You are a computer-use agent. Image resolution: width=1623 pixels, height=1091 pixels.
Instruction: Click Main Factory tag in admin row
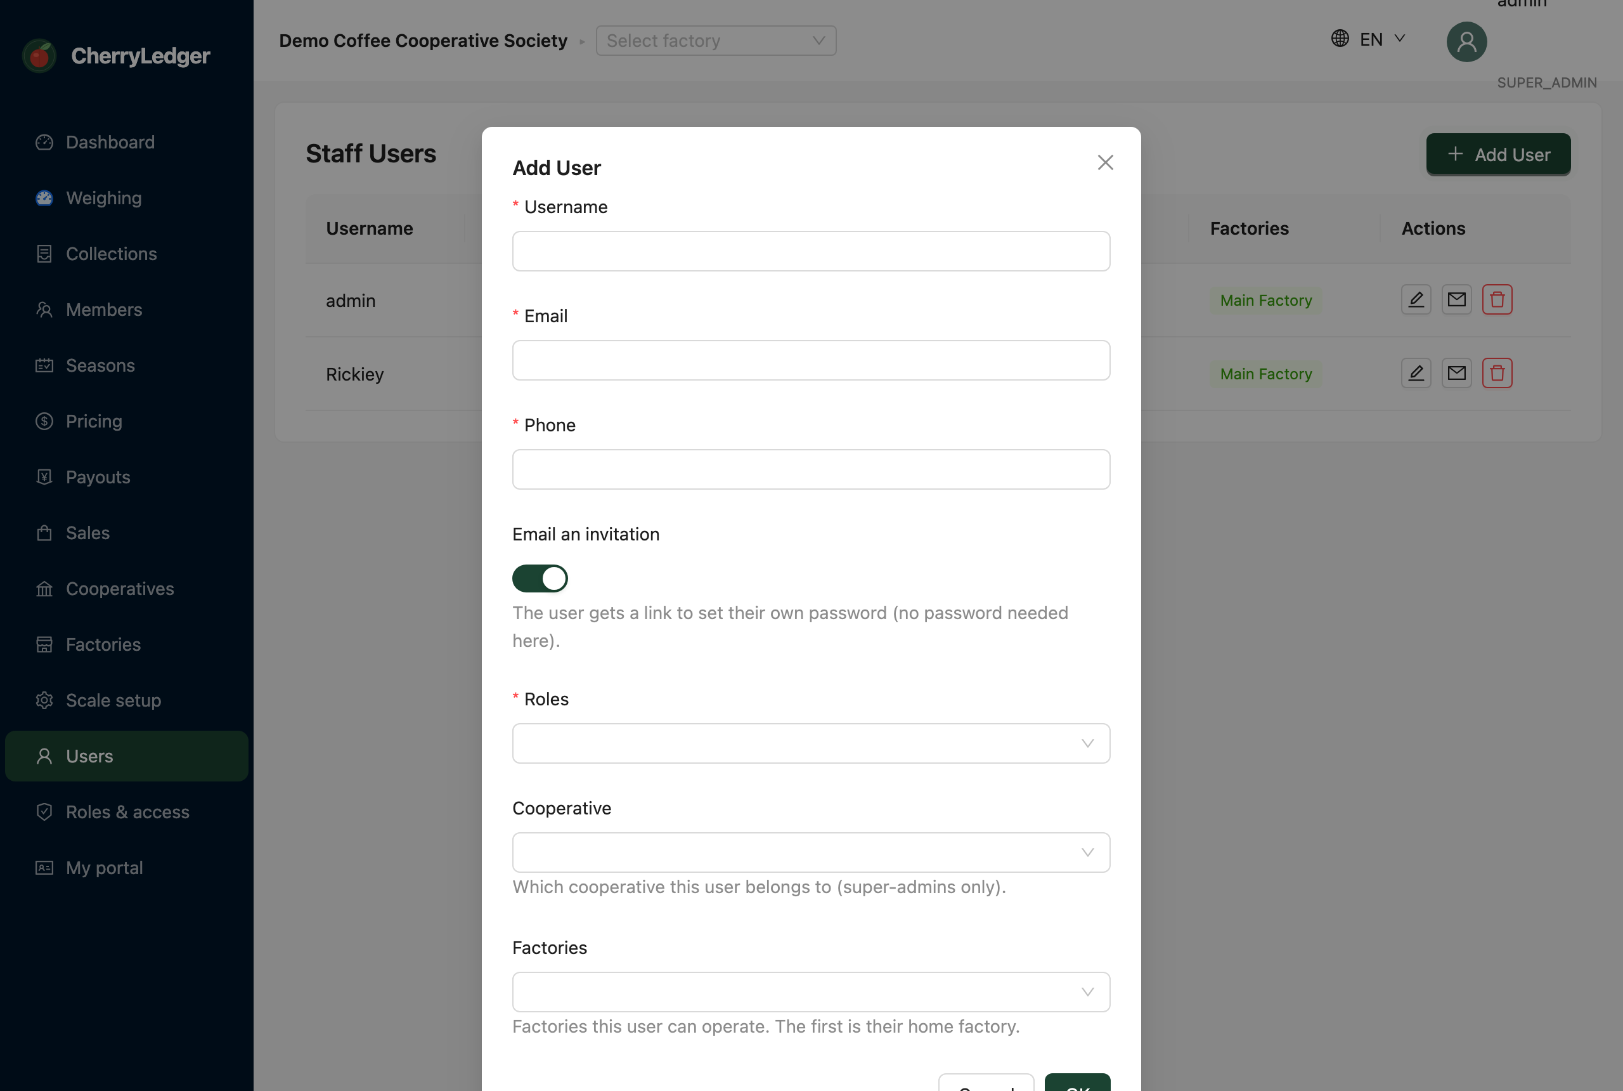1265,301
